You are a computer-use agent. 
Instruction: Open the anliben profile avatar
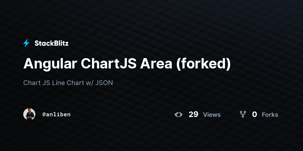29,114
